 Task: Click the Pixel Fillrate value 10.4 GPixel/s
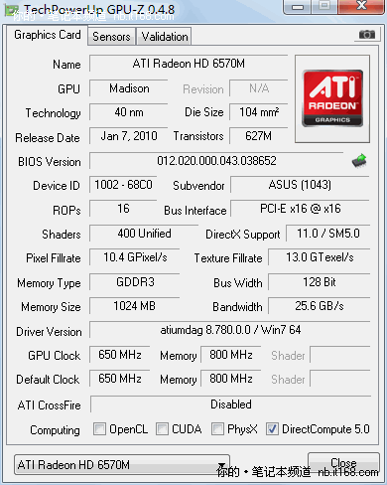(135, 257)
